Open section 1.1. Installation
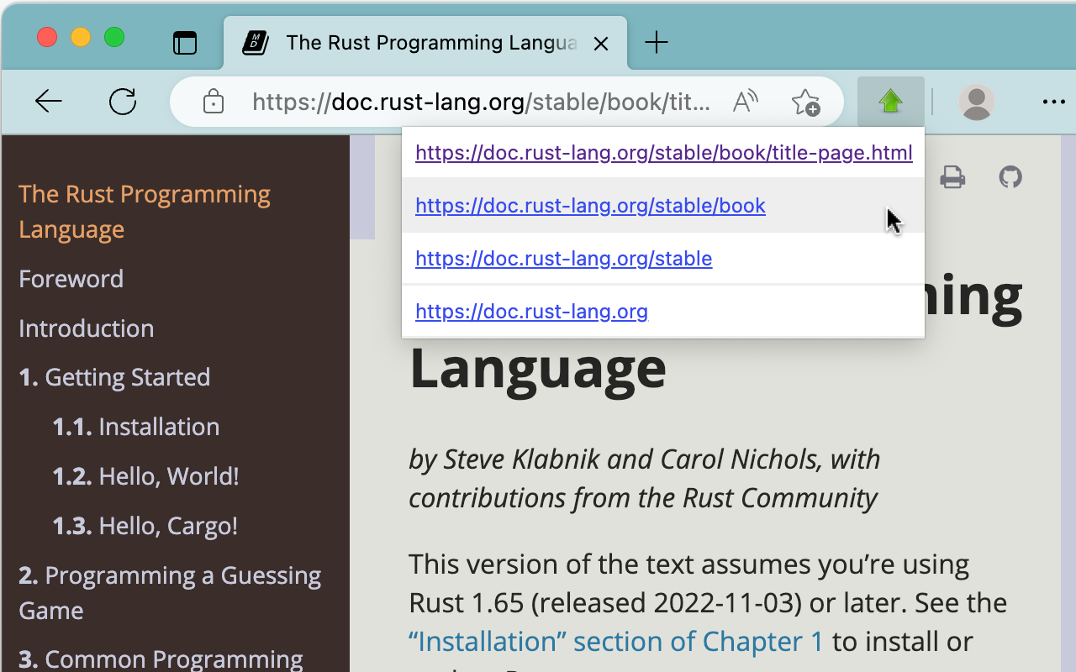Viewport: 1076px width, 672px height. pos(136,427)
